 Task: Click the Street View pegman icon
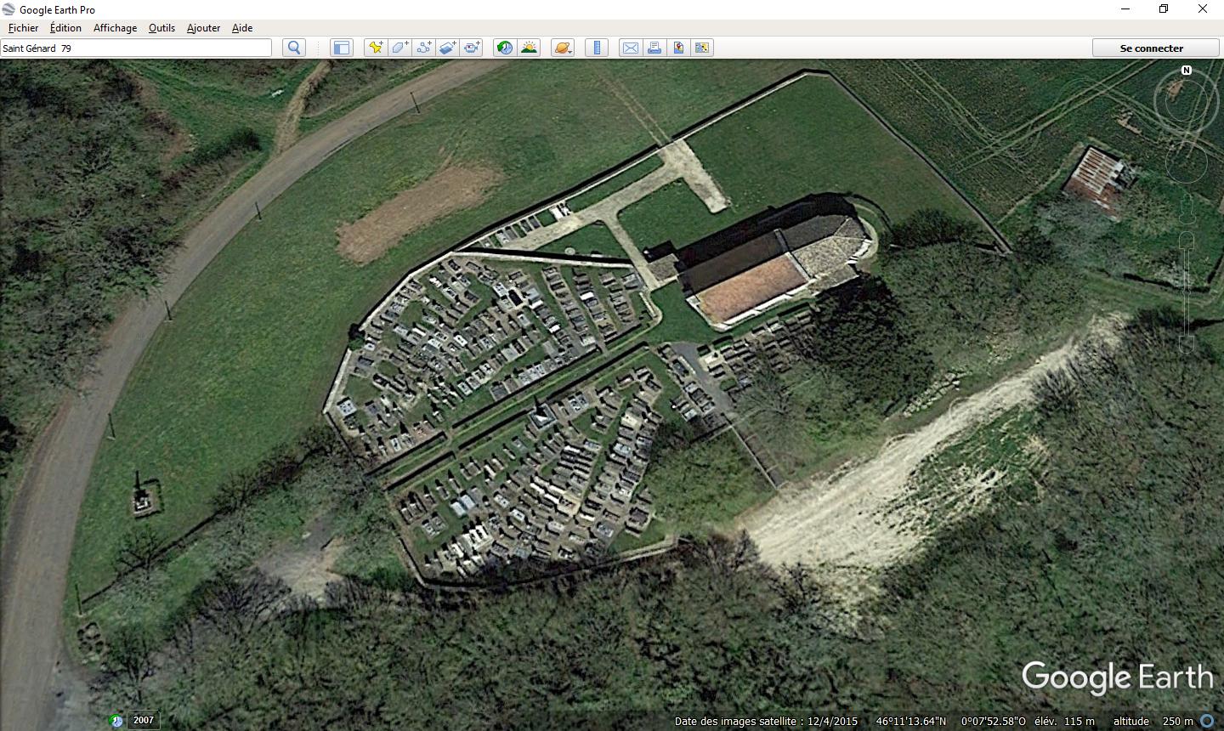coord(1187,209)
